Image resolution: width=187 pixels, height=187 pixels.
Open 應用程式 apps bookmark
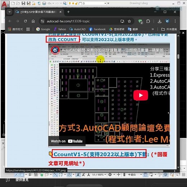[15, 29]
